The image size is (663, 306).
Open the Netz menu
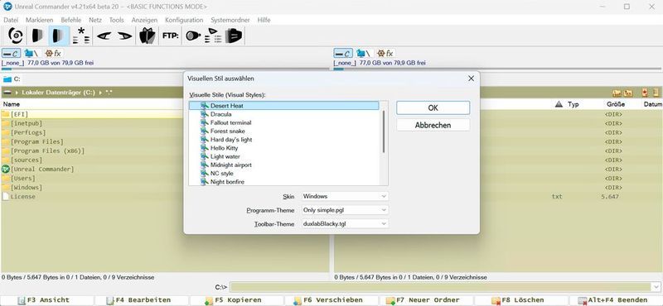pos(95,20)
